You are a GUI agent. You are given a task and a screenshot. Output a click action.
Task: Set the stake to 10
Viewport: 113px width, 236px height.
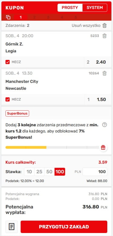point(29,172)
